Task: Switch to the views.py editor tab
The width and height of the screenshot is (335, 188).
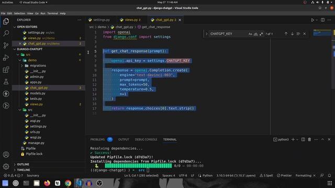Action: pyautogui.click(x=132, y=20)
